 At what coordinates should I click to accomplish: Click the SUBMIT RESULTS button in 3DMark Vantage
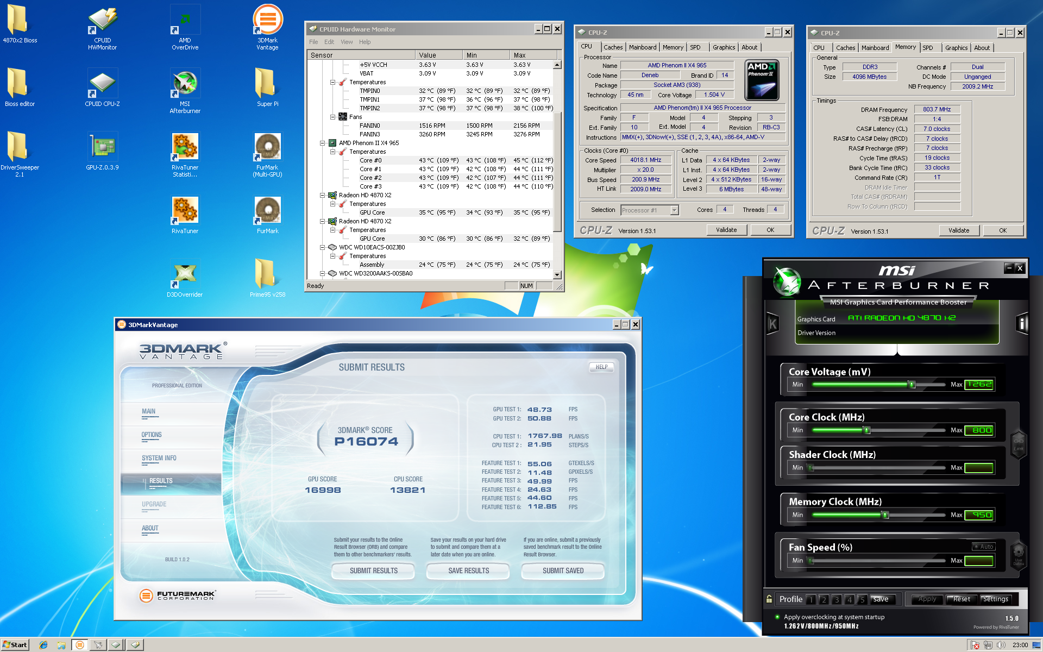click(x=374, y=570)
